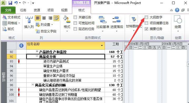Screen dimensions: 189x103
Task: Collapse the 商品化分析 summary task
Action: 37,56
